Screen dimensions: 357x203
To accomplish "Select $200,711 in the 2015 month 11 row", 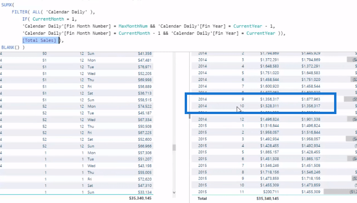I will [271, 192].
